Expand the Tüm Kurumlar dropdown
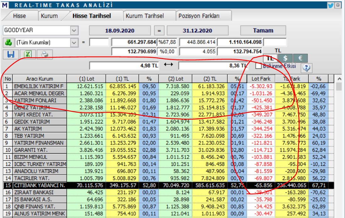Viewport: 345px width, 218px height. (74, 42)
